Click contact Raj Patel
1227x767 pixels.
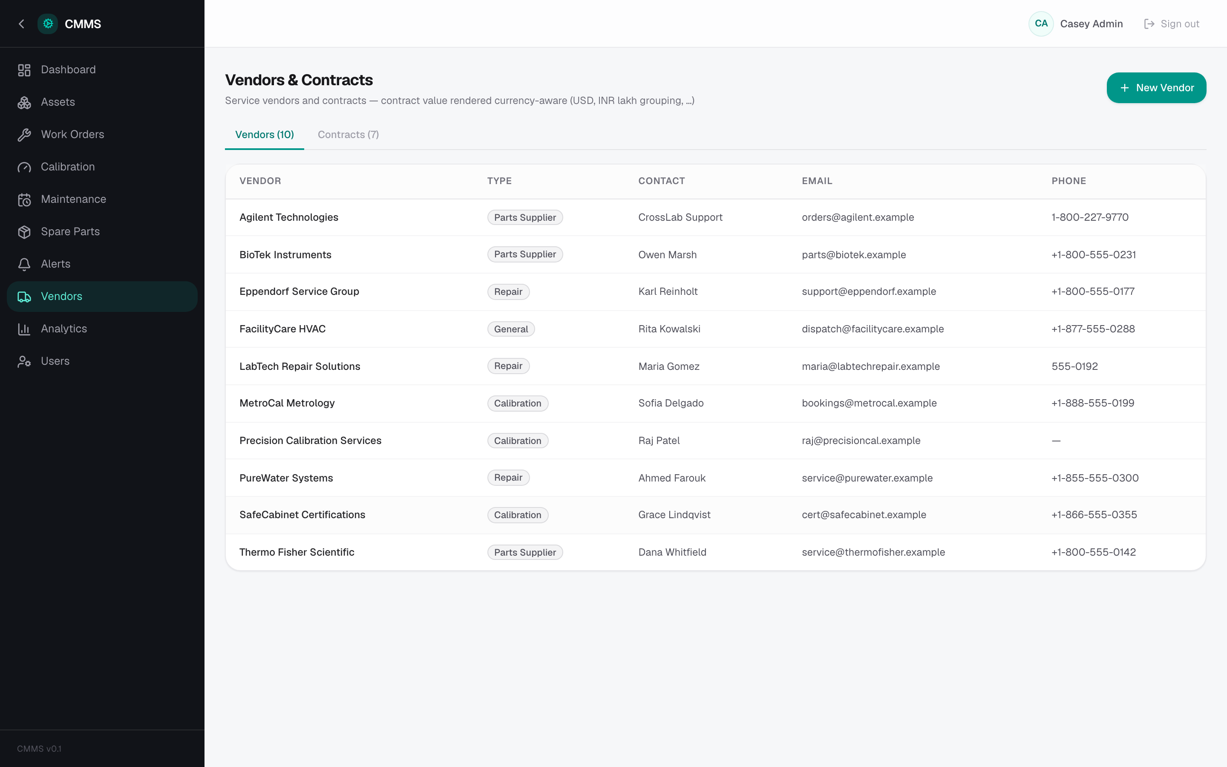[659, 441]
